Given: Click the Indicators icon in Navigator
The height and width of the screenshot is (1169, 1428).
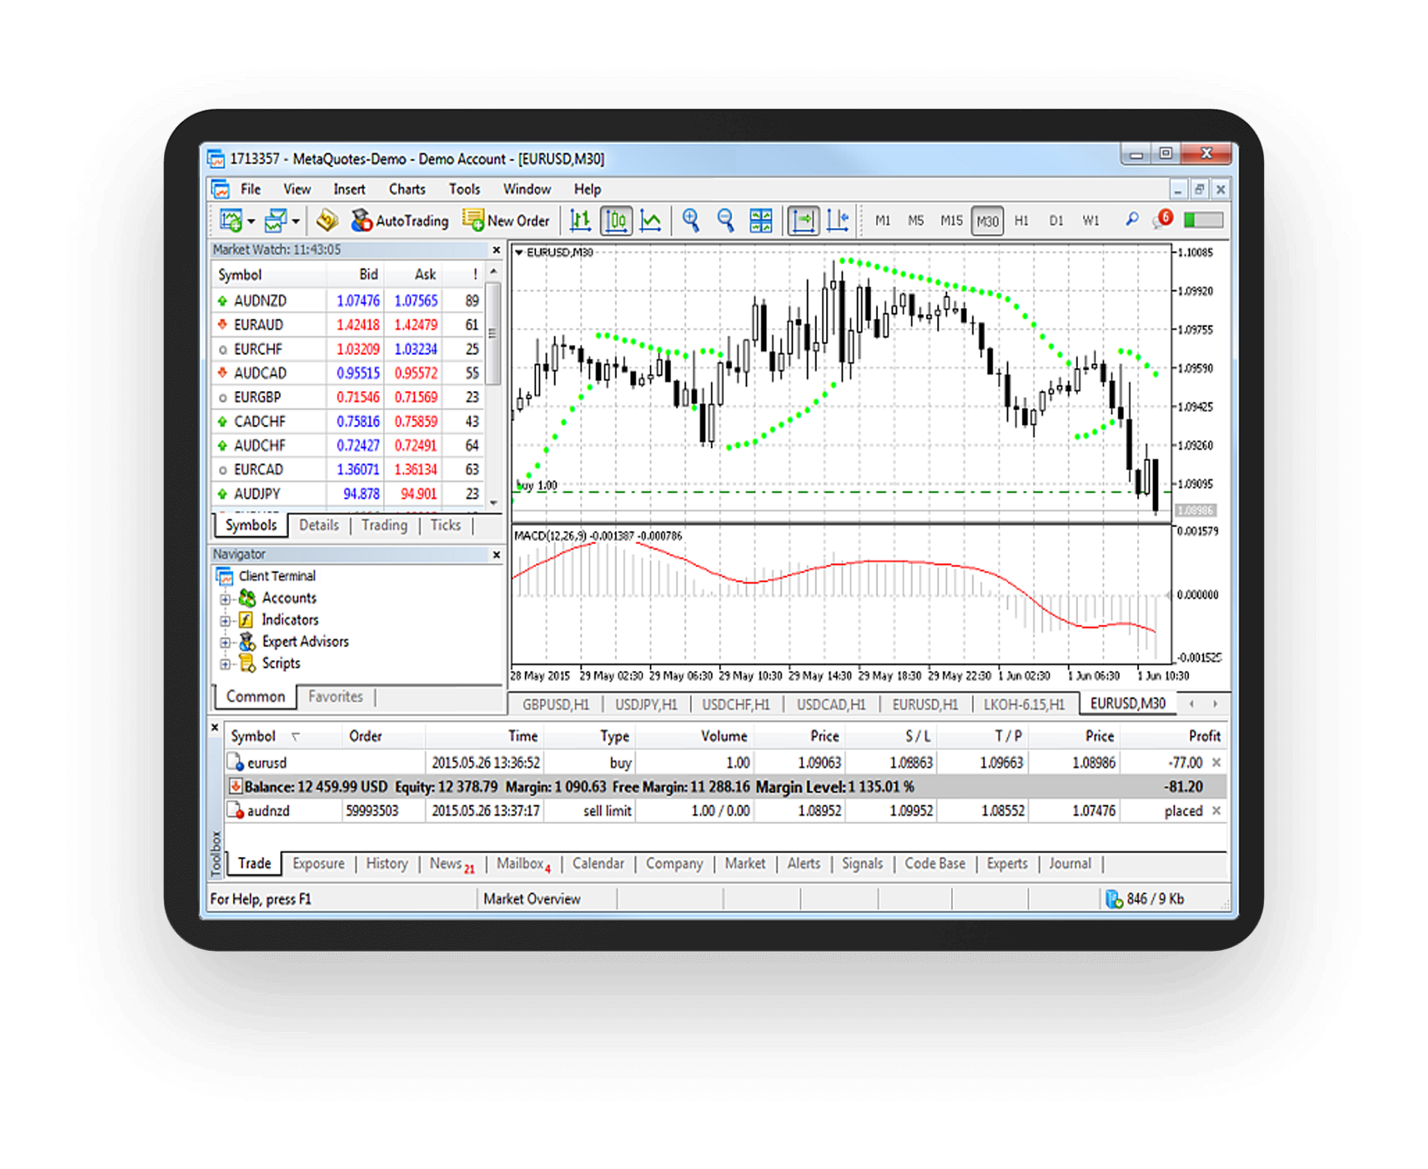Looking at the screenshot, I should point(246,620).
